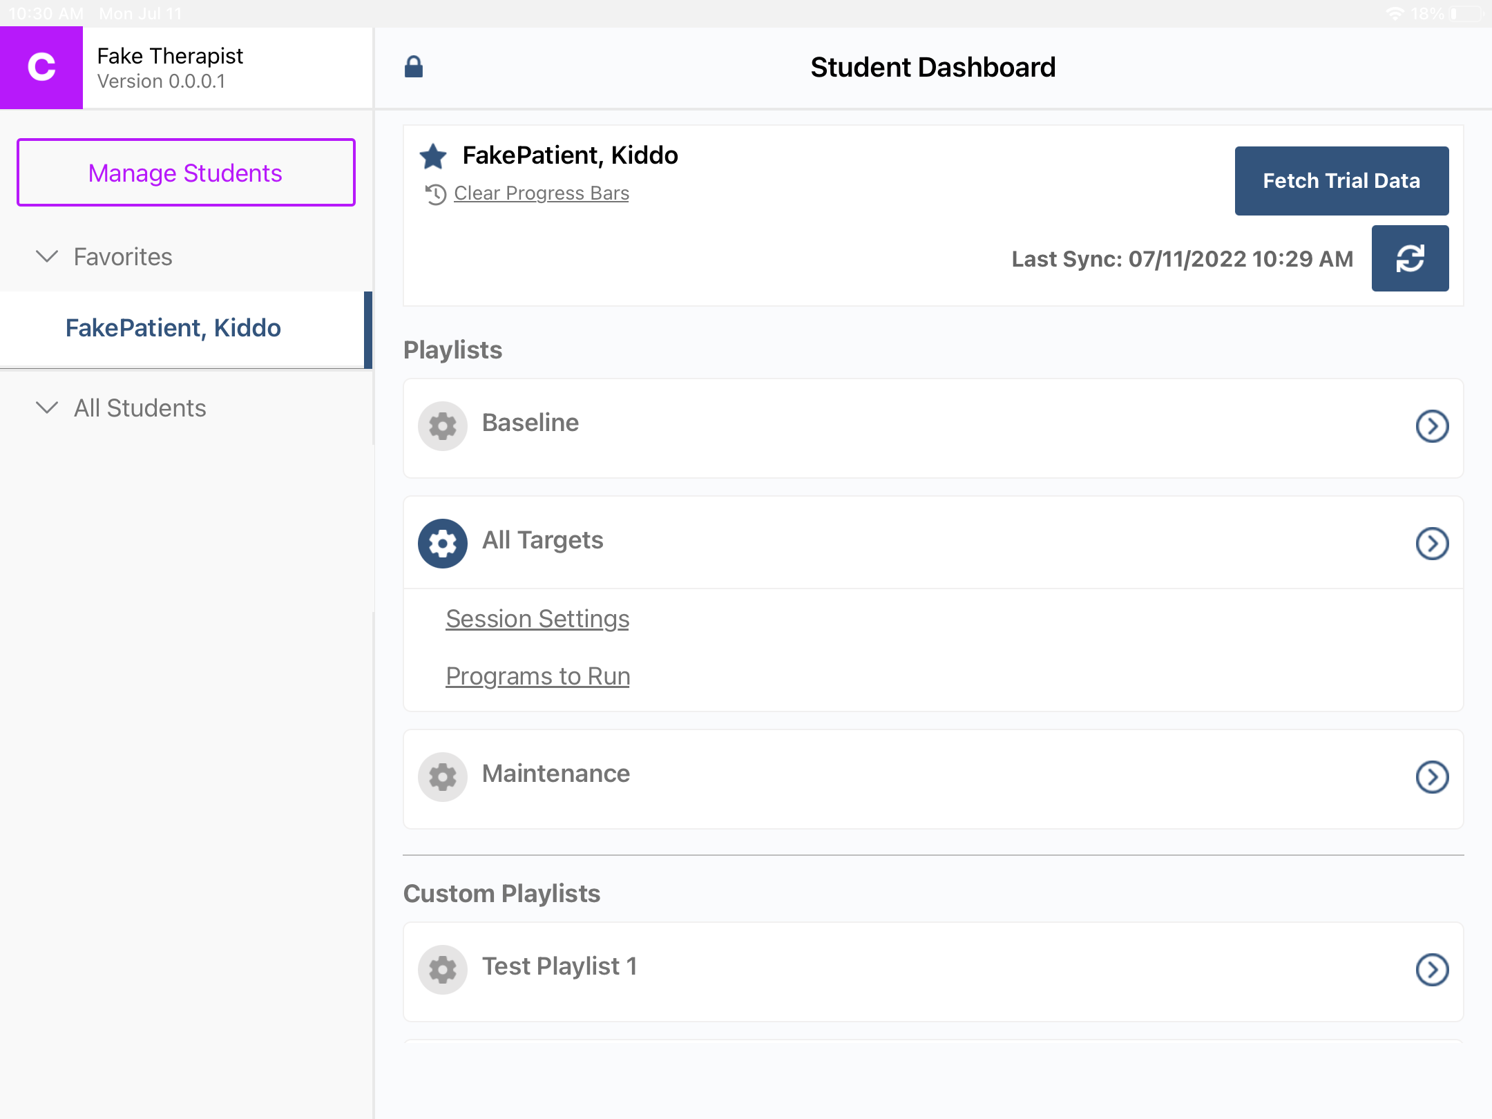Open the All Targets settings gear
1492x1119 pixels.
point(442,543)
